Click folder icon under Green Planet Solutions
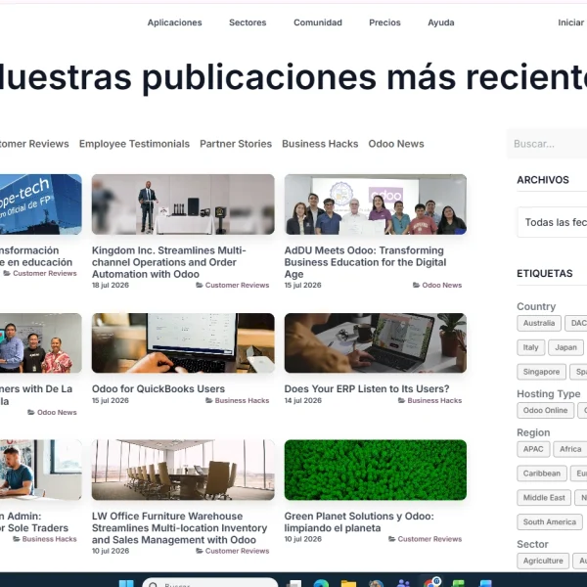This screenshot has width=587, height=587. point(392,539)
